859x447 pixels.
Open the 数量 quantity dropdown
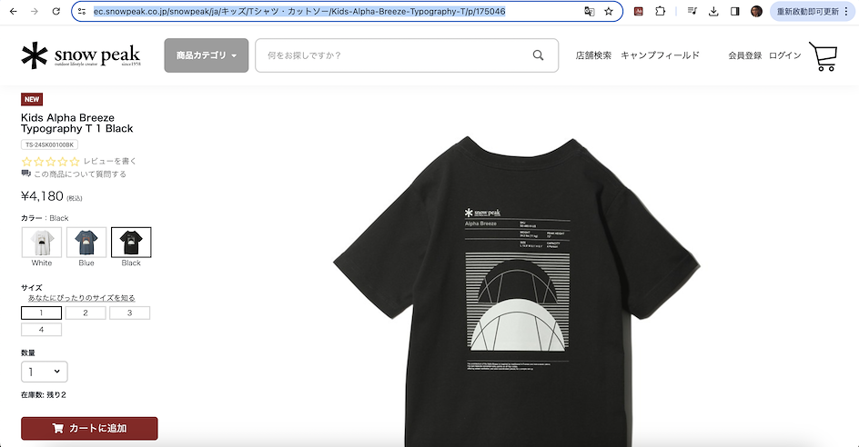point(45,372)
